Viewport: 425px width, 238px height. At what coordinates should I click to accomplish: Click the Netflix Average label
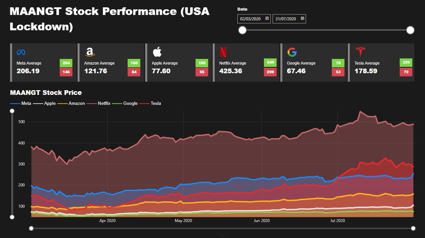coord(233,63)
